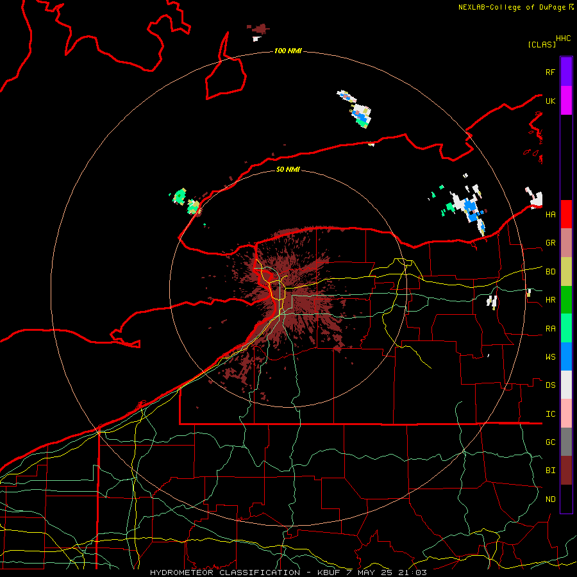Click the 'HA' legend label
Screen dimensions: 577x577
(550, 215)
